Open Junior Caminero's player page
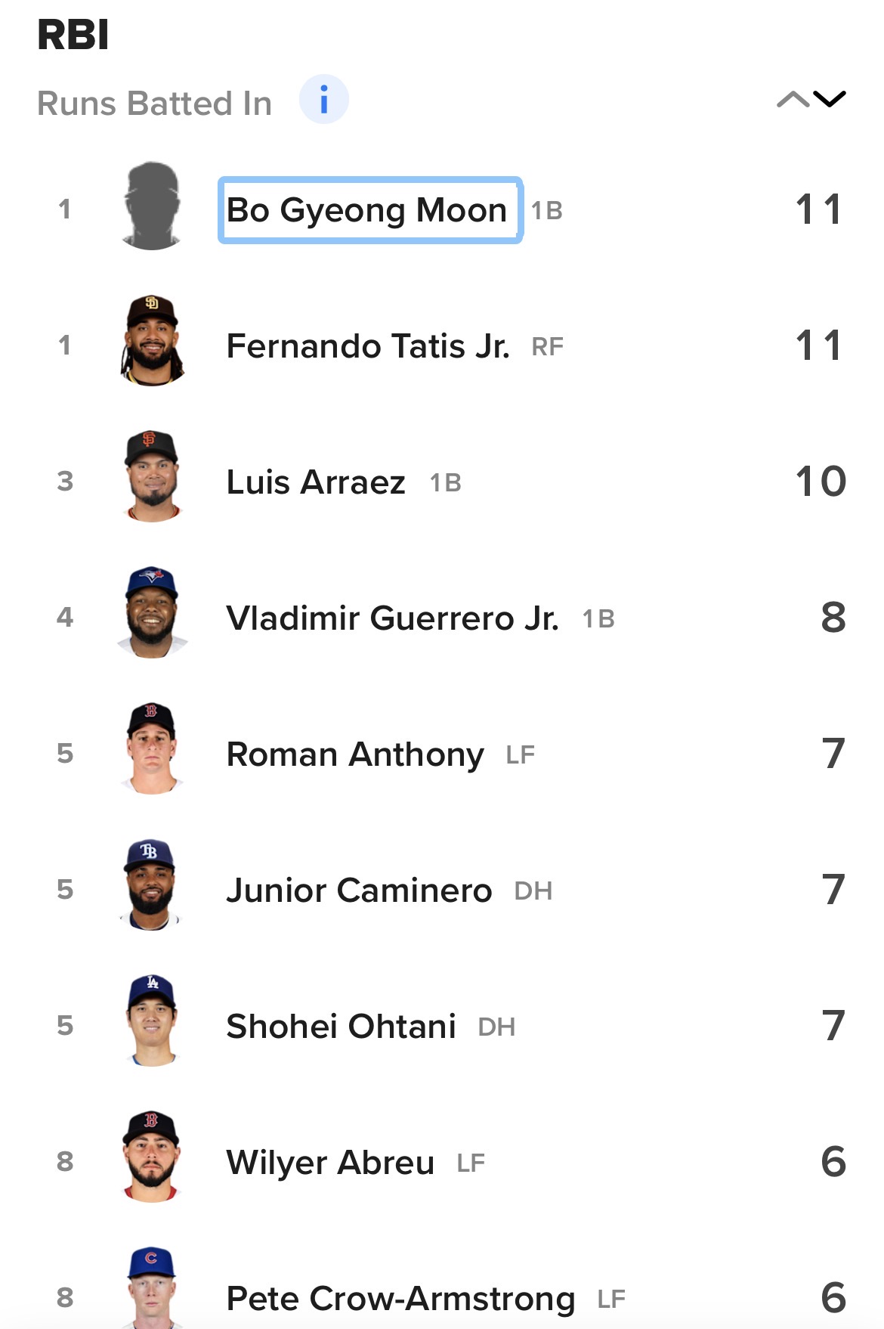884x1329 pixels. tap(359, 891)
